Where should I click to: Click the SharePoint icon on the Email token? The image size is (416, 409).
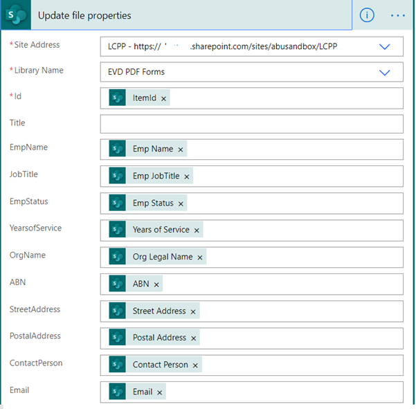[117, 392]
